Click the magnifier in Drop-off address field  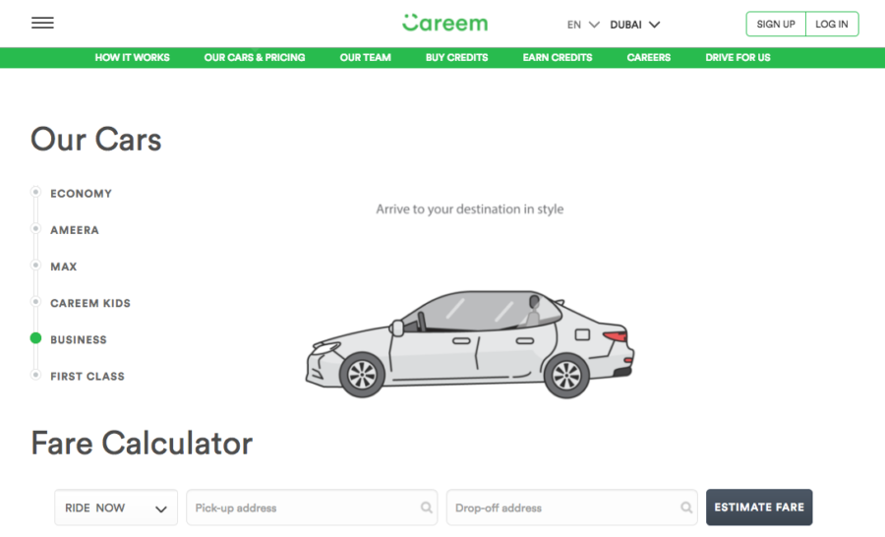pos(686,507)
